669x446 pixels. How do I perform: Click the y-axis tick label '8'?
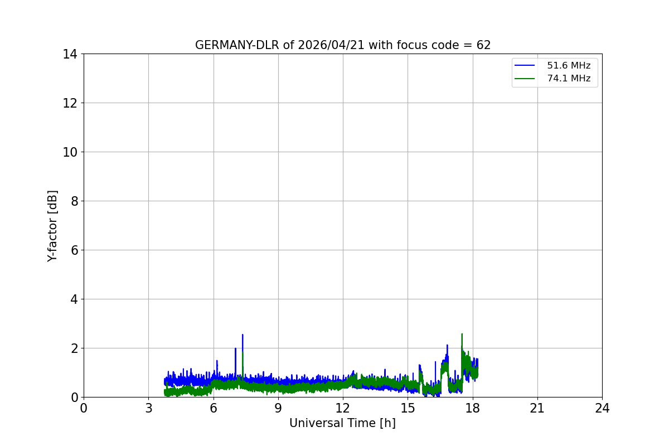coord(74,201)
